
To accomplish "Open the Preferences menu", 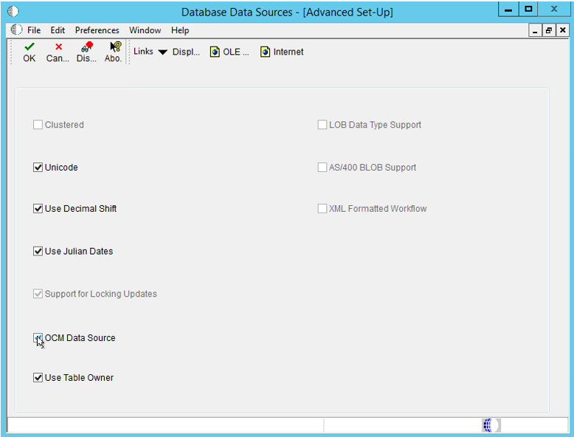I will 97,30.
